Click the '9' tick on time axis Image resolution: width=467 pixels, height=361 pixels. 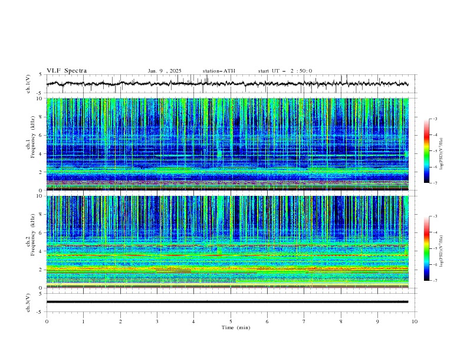(377, 321)
